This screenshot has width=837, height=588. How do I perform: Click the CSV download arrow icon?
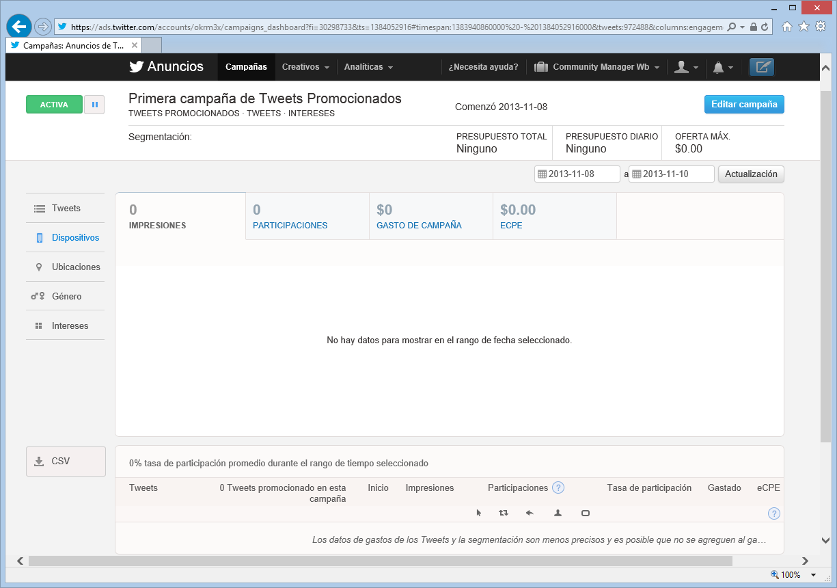pyautogui.click(x=39, y=461)
